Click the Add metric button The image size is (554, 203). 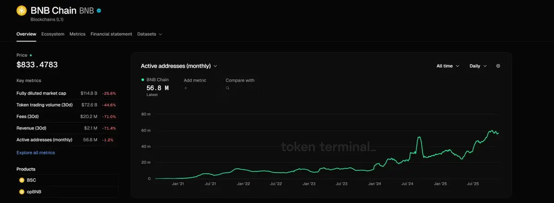pyautogui.click(x=195, y=80)
